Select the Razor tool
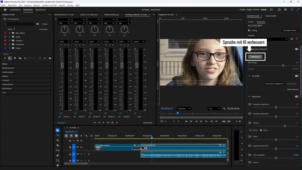This screenshot has height=170, width=302. point(58,145)
